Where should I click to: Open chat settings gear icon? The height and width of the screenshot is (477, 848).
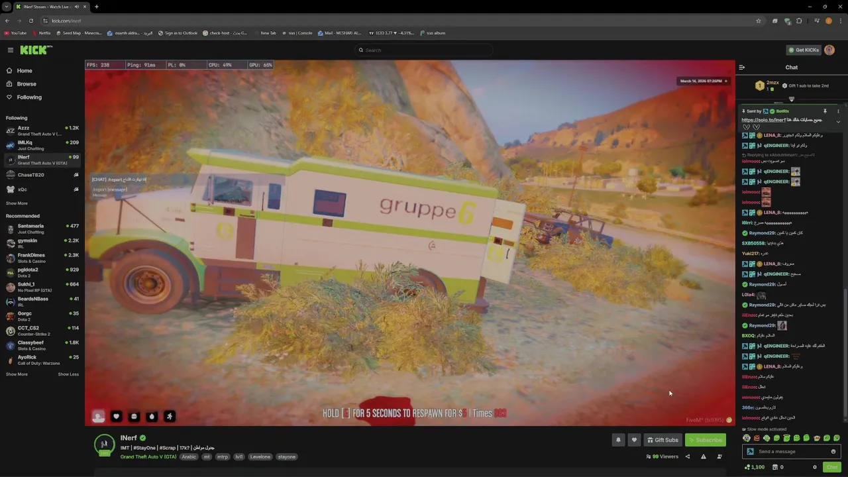815,467
